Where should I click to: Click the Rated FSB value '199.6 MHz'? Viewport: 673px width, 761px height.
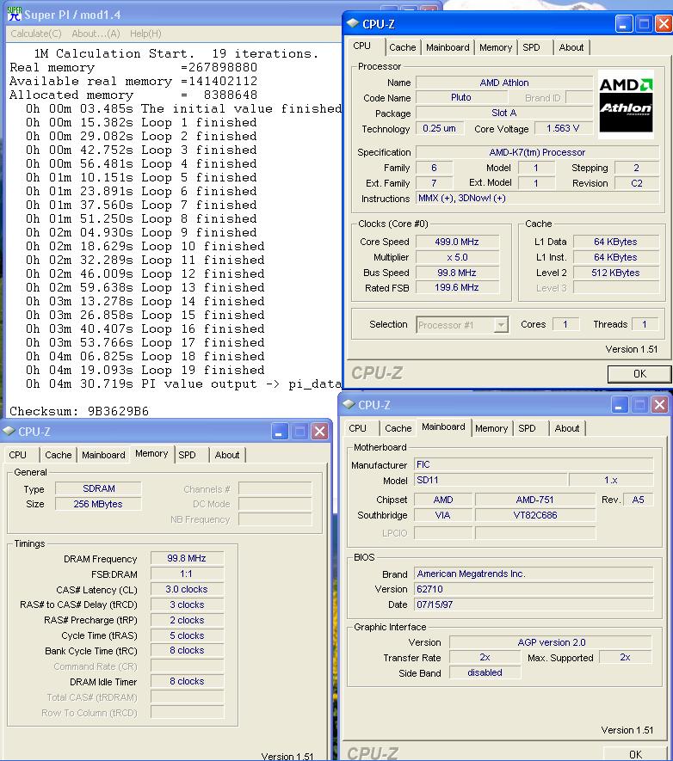pos(457,288)
